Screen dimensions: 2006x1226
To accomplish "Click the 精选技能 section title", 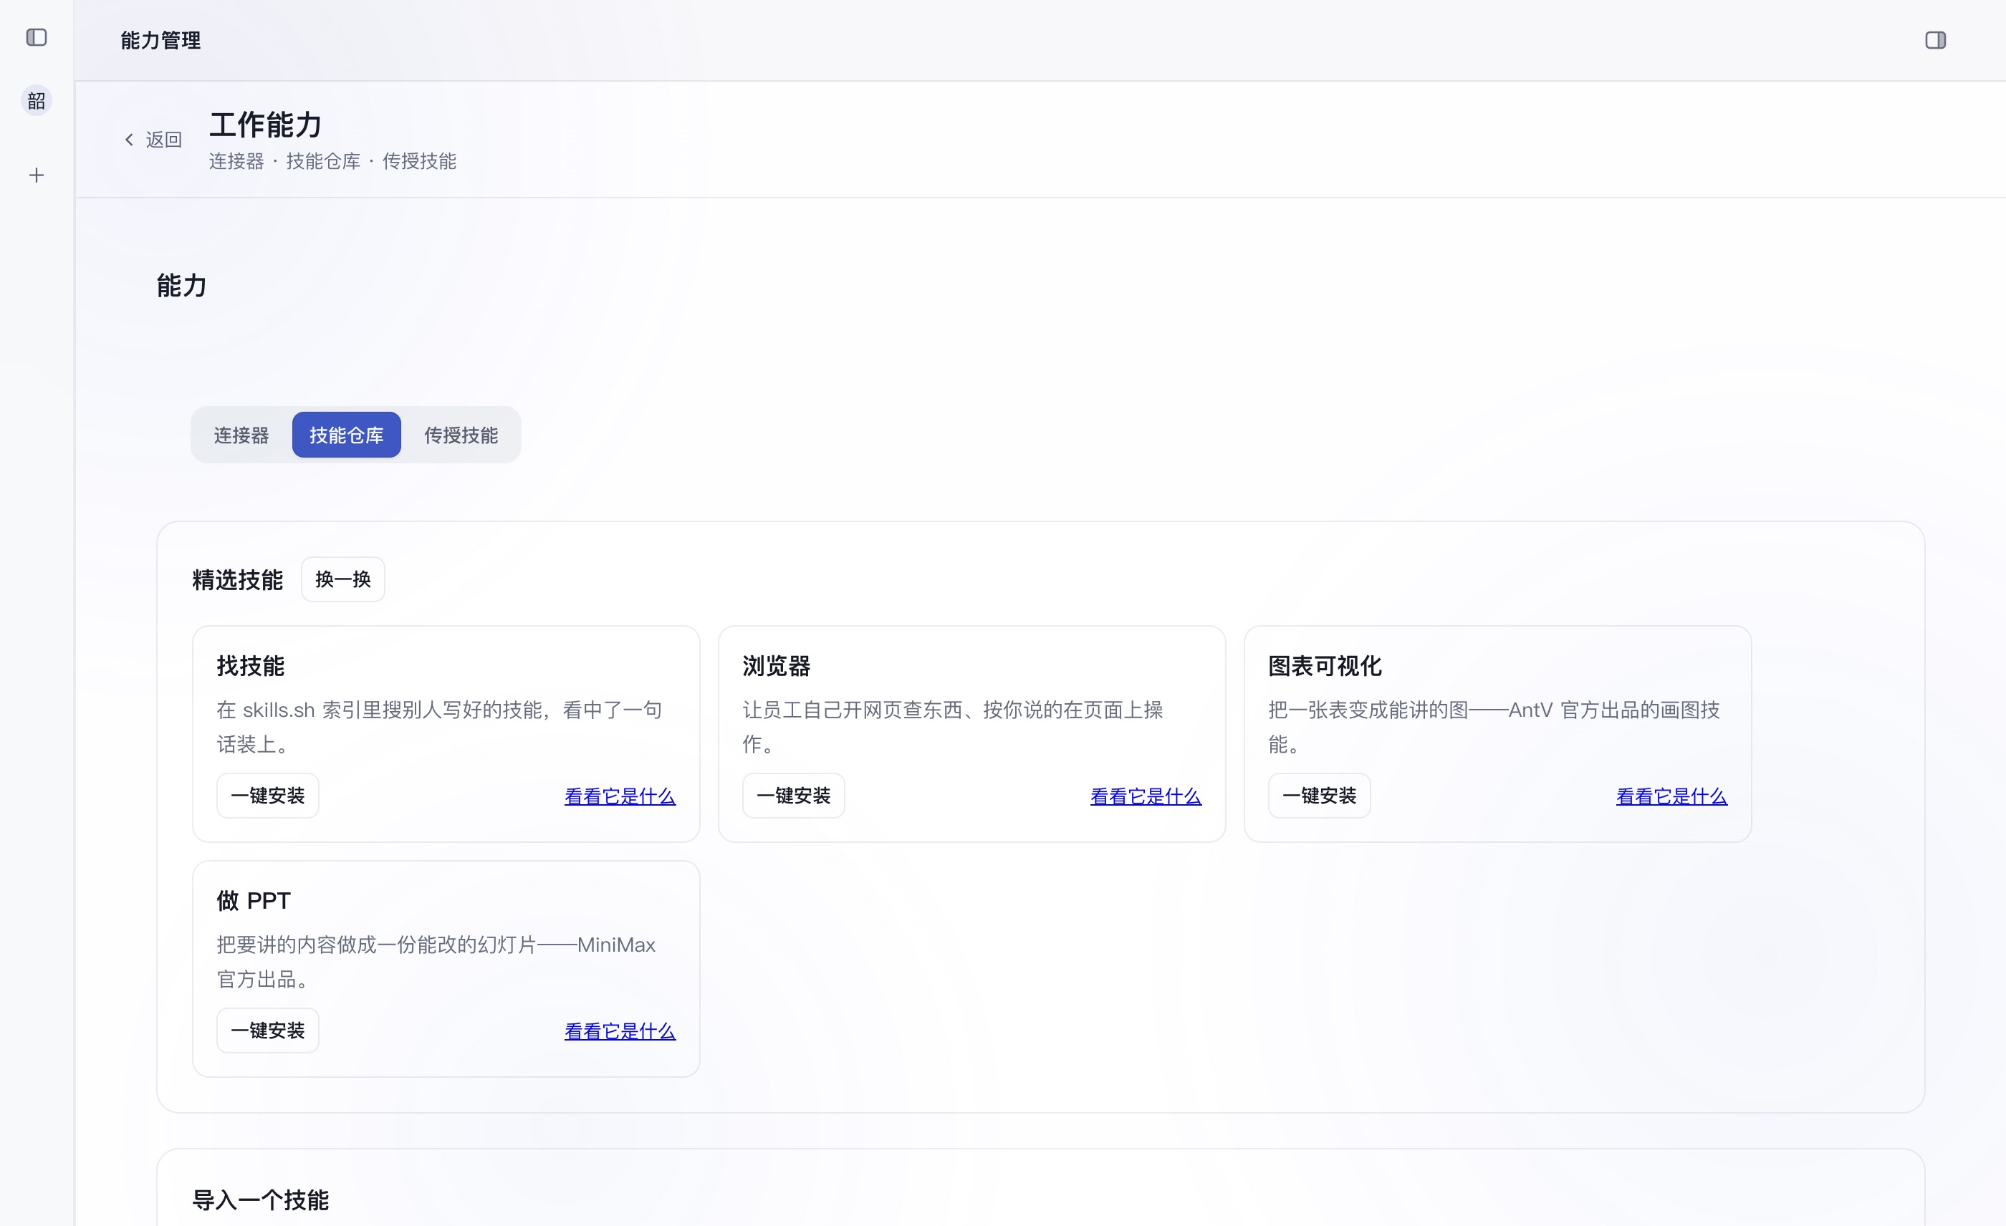I will pos(238,580).
